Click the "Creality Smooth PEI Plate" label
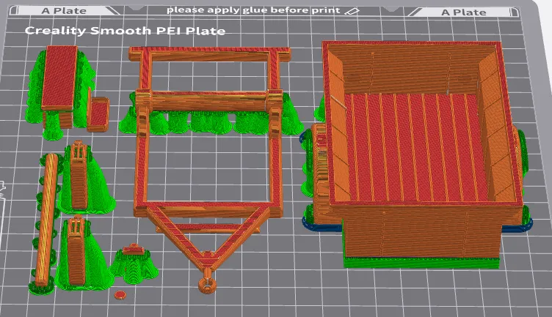 pyautogui.click(x=125, y=31)
